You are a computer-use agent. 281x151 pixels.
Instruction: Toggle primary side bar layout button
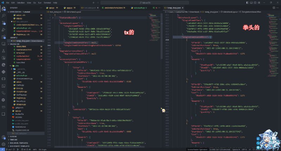[x=248, y=3]
